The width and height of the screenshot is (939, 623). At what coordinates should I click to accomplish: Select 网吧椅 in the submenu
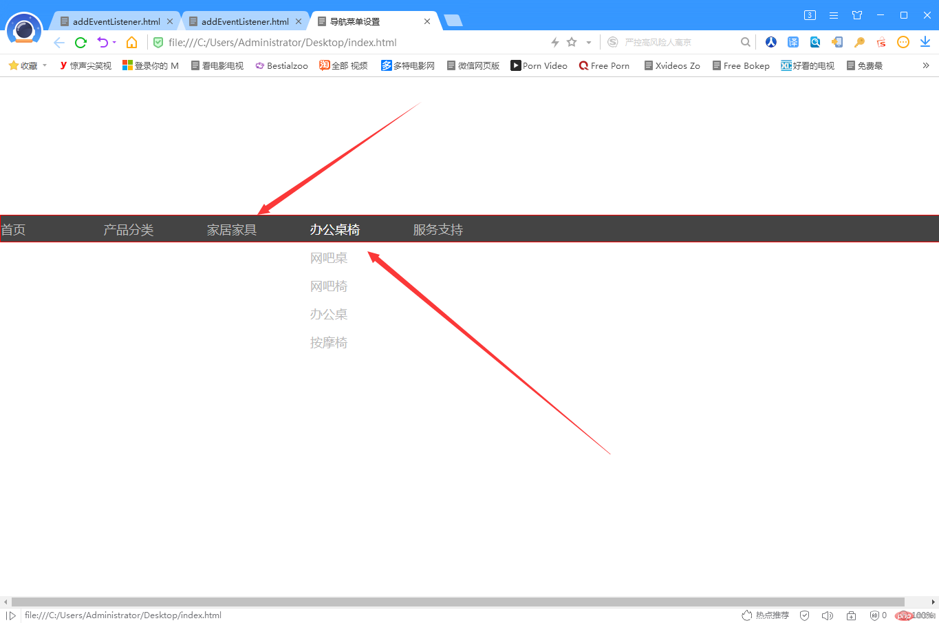pos(329,286)
